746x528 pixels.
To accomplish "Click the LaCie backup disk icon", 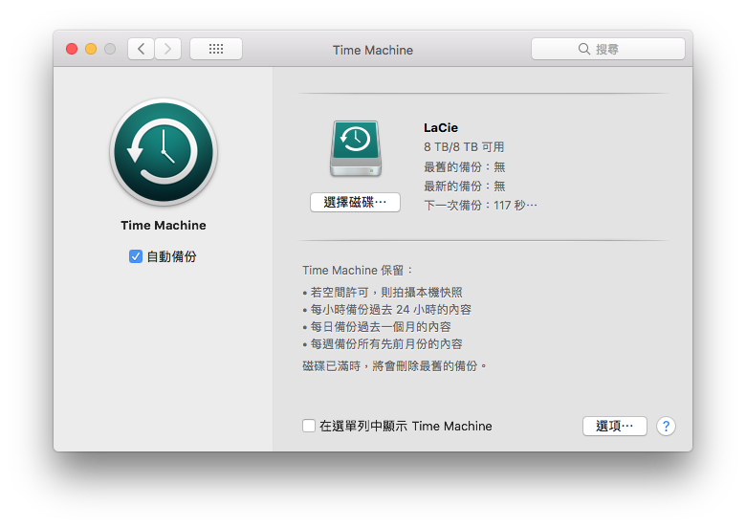I will (x=356, y=148).
